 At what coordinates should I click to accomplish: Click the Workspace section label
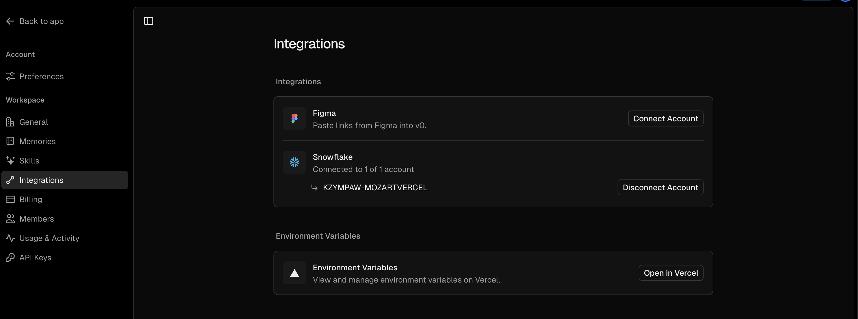click(x=25, y=100)
